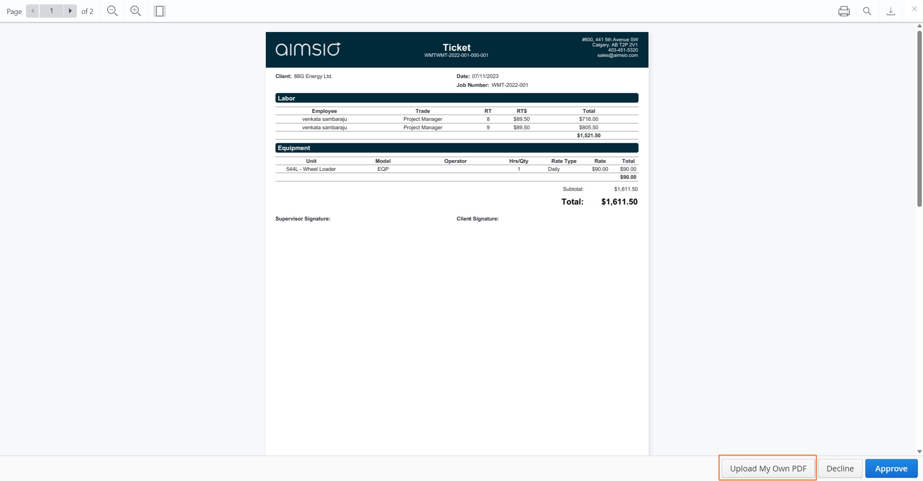923x481 pixels.
Task: Click ticket number WMTWMT-2022-001-000-001
Action: [x=456, y=55]
